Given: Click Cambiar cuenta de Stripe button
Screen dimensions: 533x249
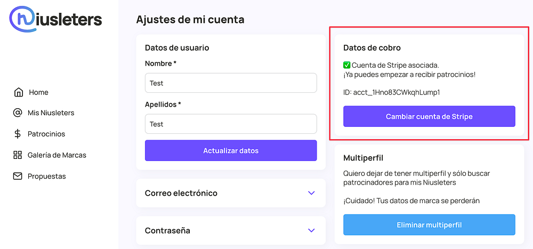Looking at the screenshot, I should [x=429, y=116].
